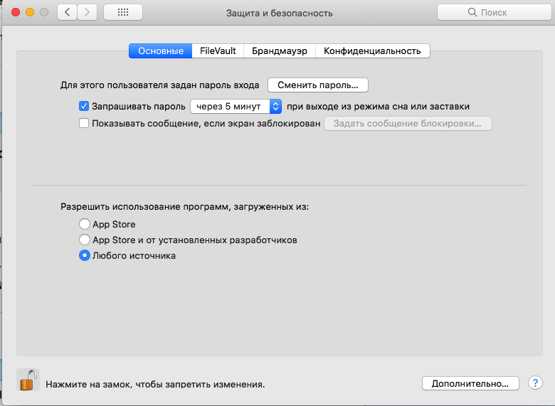Uncheck the "Запрашивать пароль" checkbox
The width and height of the screenshot is (555, 406).
84,107
